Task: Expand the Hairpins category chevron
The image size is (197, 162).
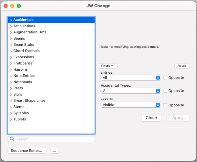Action: point(11,70)
